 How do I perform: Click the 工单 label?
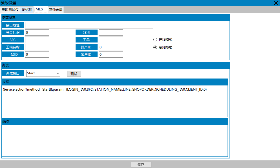[x=87, y=40]
